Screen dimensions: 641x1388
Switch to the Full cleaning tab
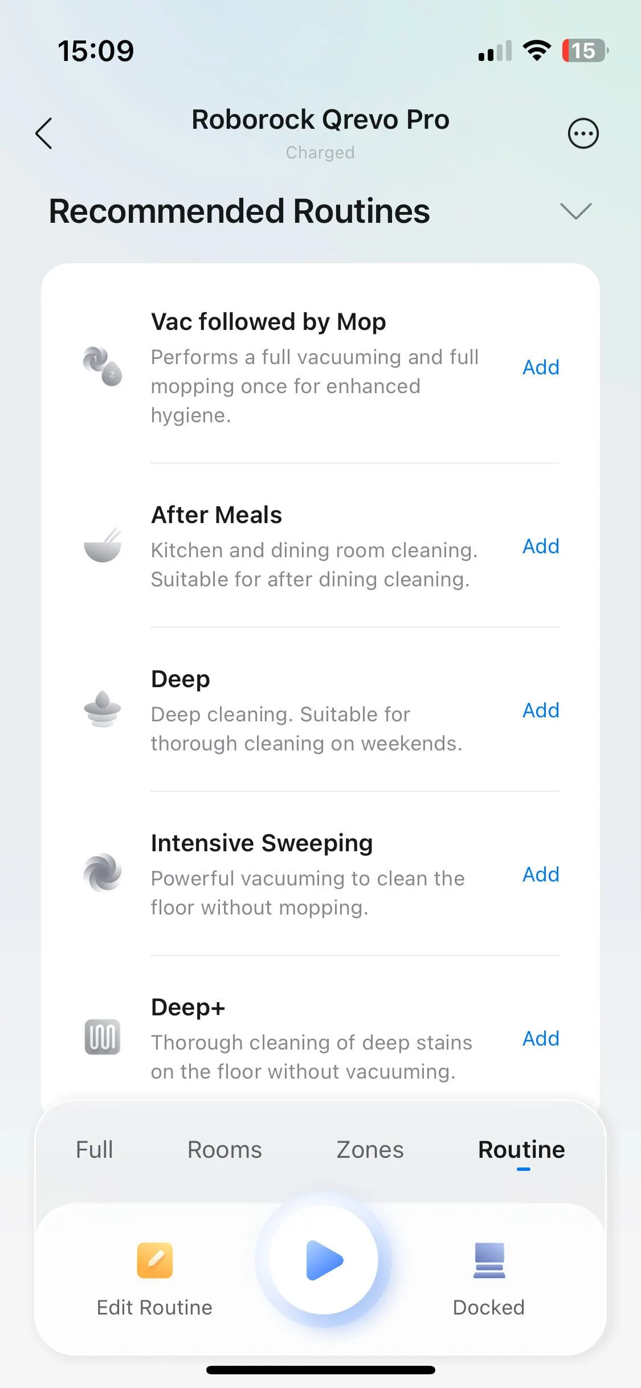(x=95, y=1150)
